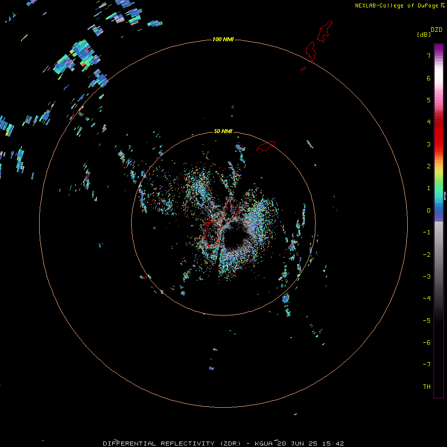Click the [dB] unit label

(x=424, y=34)
